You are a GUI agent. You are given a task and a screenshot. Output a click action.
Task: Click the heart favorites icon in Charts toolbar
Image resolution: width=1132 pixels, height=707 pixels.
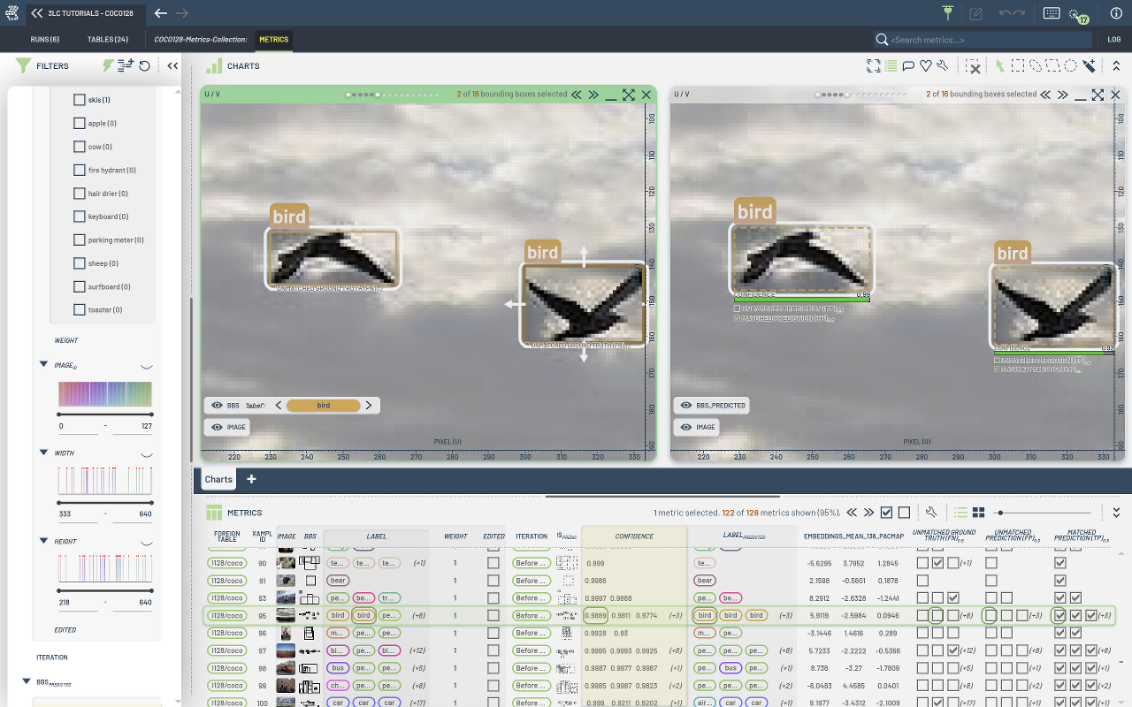(x=925, y=66)
